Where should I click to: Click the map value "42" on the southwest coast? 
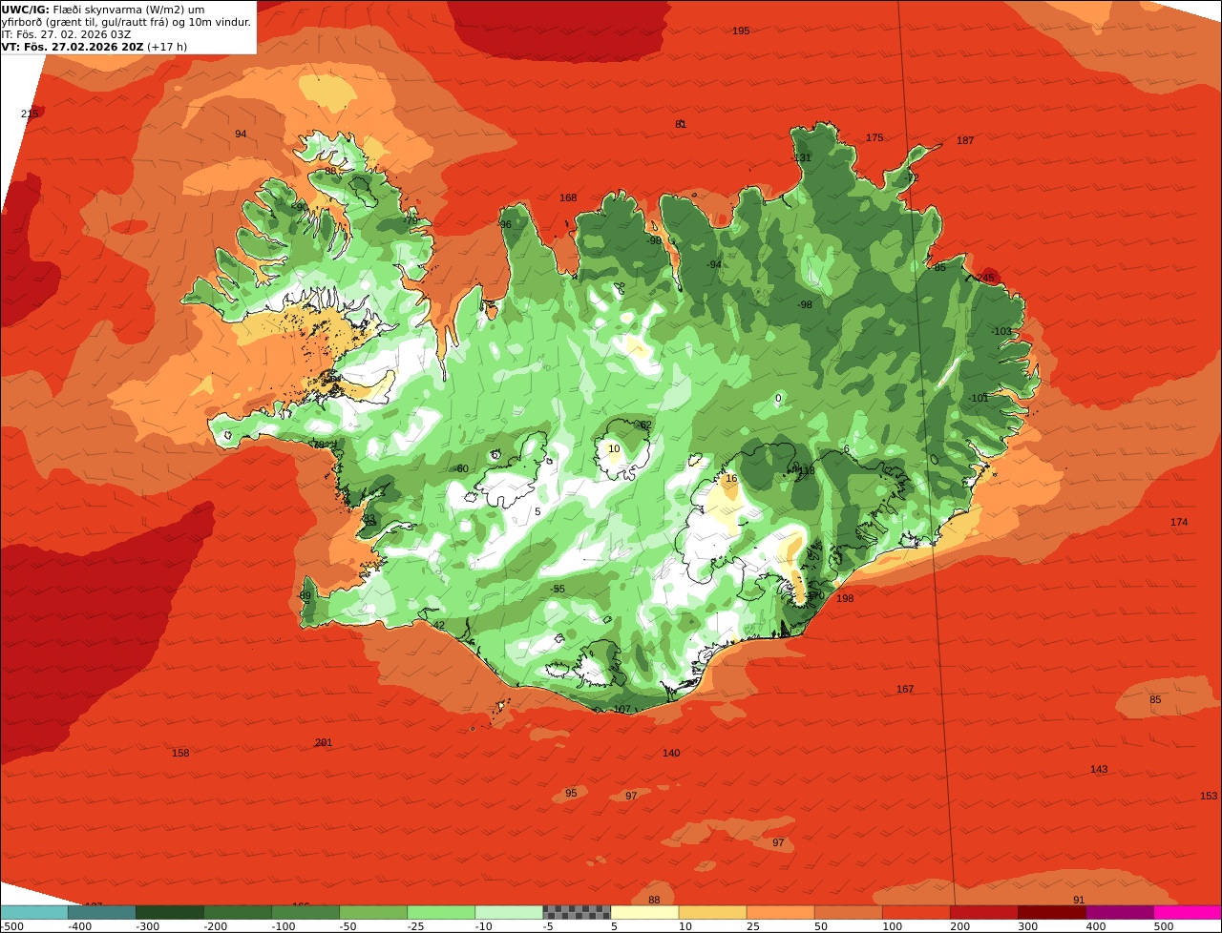(x=439, y=626)
